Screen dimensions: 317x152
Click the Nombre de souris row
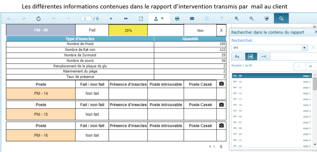pyautogui.click(x=116, y=60)
